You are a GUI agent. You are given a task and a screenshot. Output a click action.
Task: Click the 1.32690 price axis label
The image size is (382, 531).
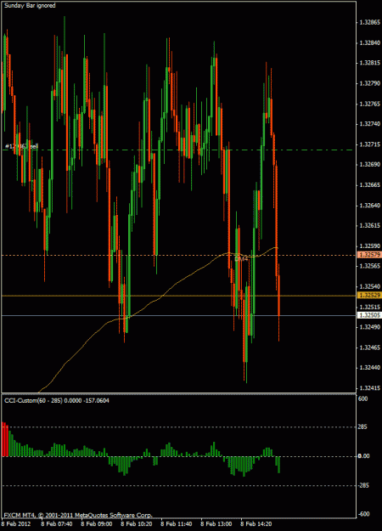tap(370, 165)
